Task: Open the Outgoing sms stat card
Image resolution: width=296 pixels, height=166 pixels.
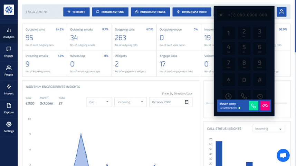Action: point(45,37)
